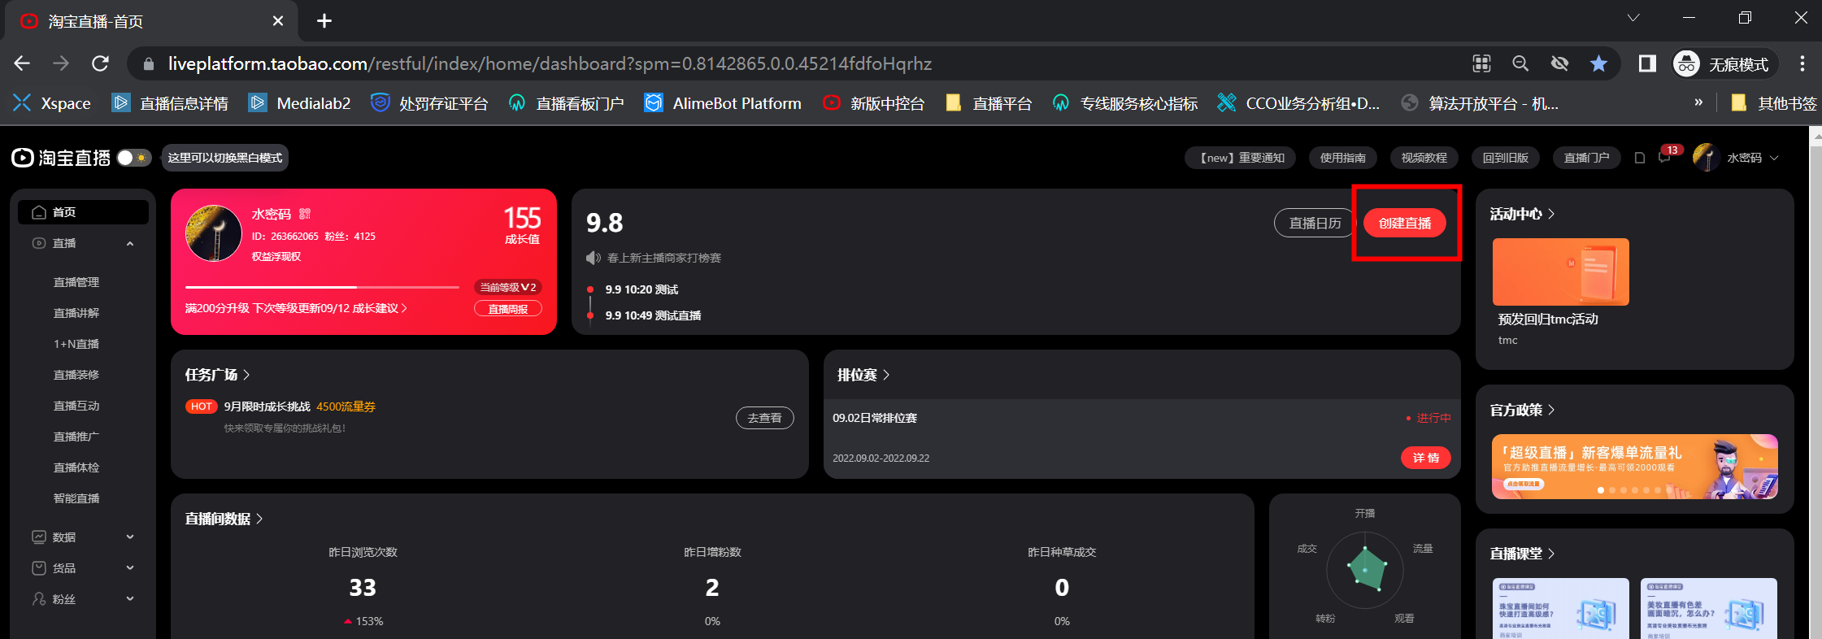Click the speaker announcement icon under 9.8
The width and height of the screenshot is (1822, 639).
coord(594,258)
